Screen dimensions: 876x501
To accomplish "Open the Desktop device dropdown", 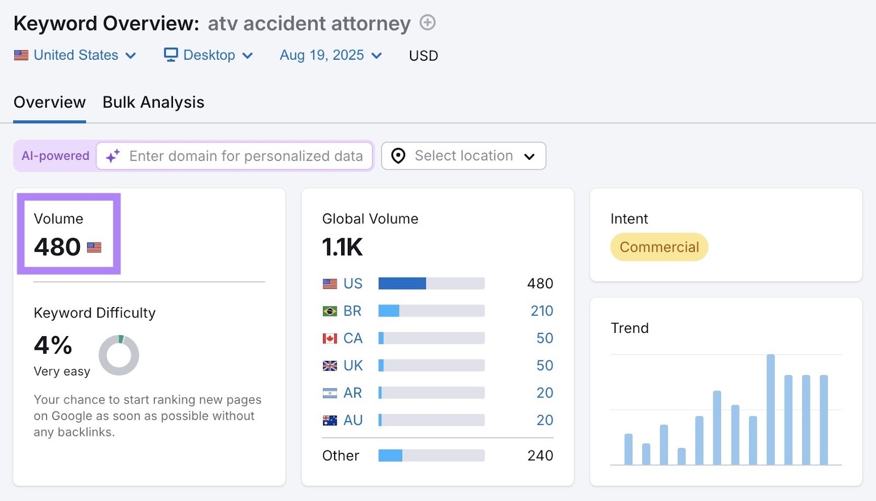I will tap(248, 55).
